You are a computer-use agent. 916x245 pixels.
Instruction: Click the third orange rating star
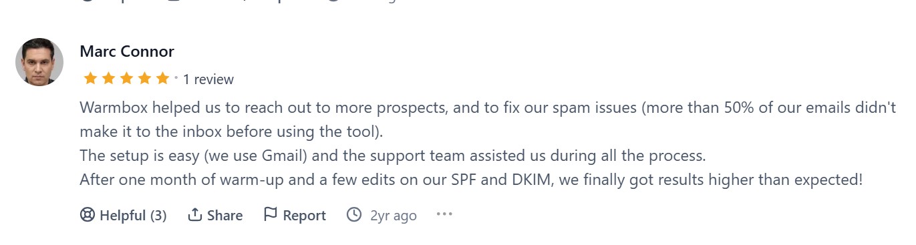point(126,79)
